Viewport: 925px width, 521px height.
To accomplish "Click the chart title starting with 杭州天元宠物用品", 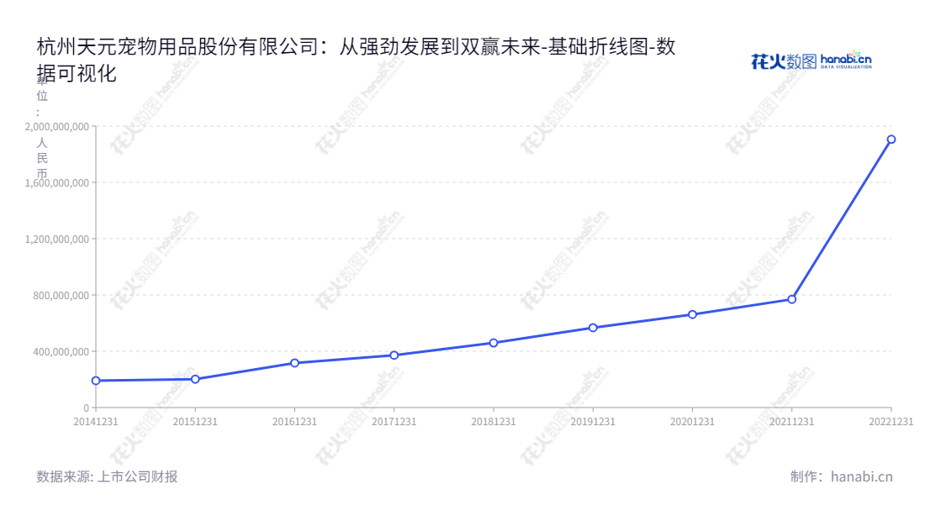I will (357, 60).
